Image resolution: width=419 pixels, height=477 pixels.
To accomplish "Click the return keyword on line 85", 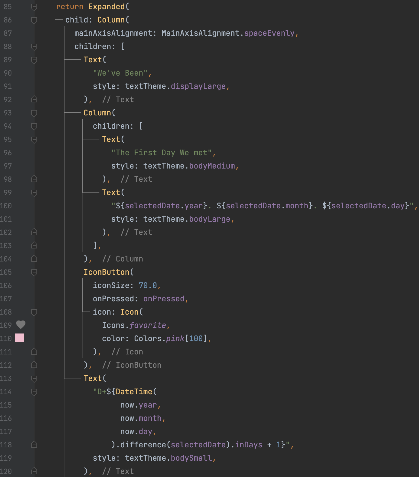I will click(x=70, y=7).
